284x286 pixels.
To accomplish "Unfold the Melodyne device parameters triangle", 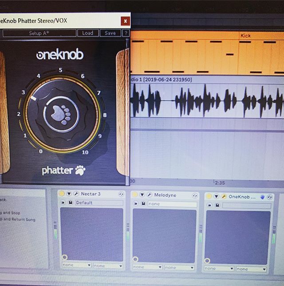I will (x=142, y=195).
